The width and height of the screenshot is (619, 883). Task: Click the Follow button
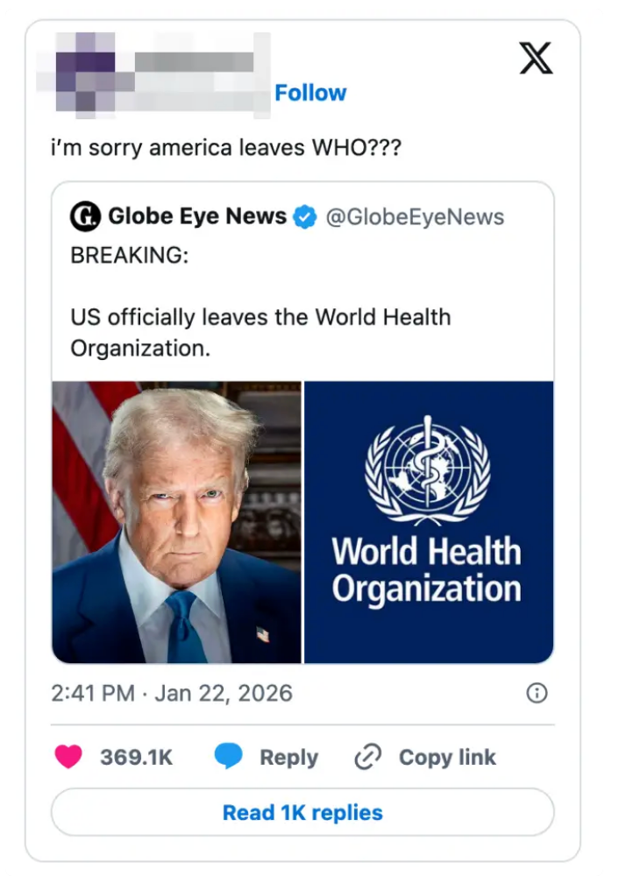[x=311, y=92]
